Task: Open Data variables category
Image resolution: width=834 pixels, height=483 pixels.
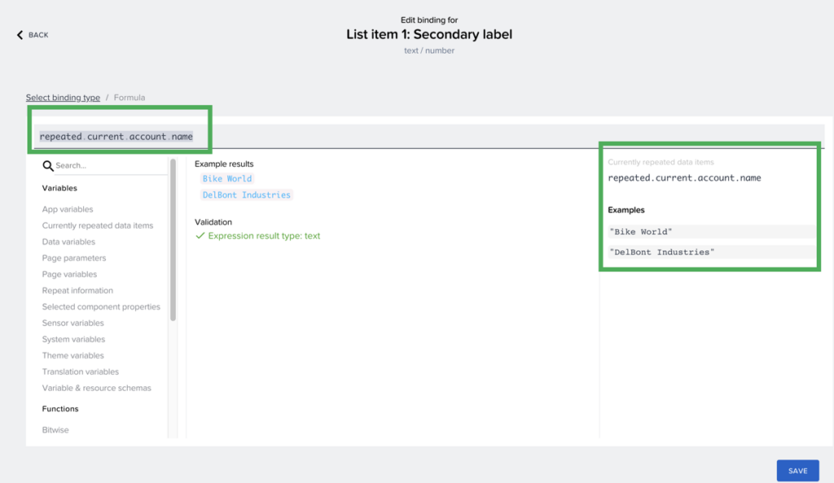Action: [x=68, y=241]
